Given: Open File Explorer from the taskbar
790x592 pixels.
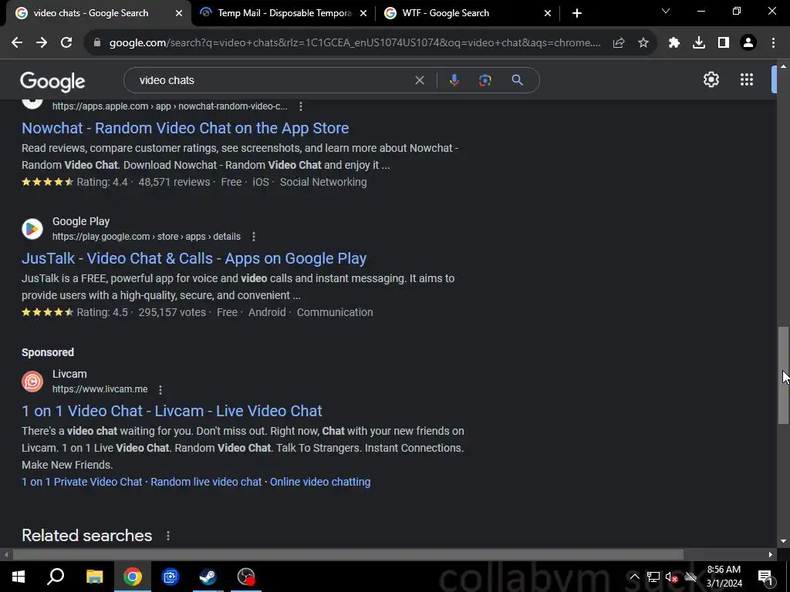Looking at the screenshot, I should pyautogui.click(x=94, y=577).
